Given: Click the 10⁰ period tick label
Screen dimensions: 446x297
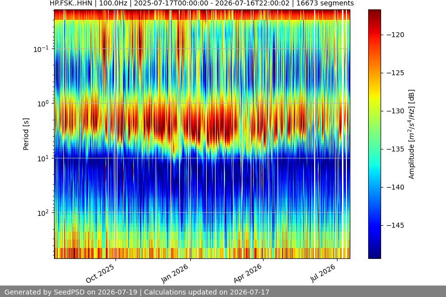Looking at the screenshot, I should pos(43,103).
